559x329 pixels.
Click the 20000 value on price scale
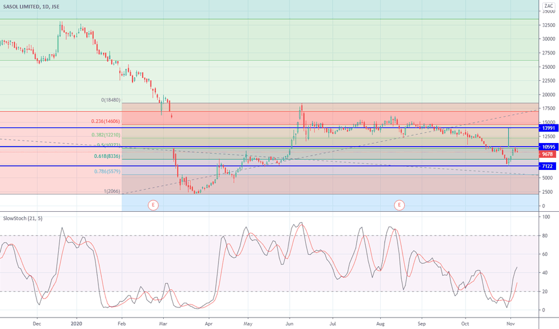click(549, 95)
